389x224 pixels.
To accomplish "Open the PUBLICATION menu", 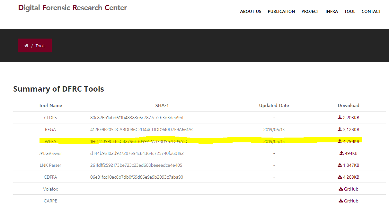I will [x=281, y=11].
